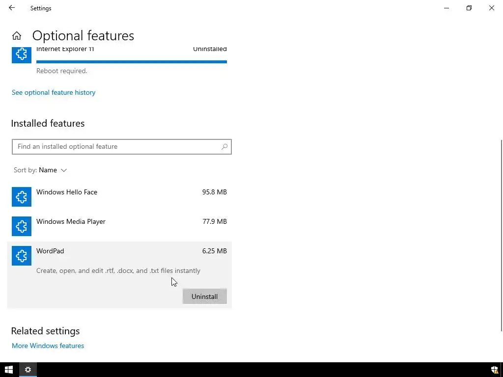Open the Sort by Name dropdown
Screen dimensions: 503x377
(x=53, y=170)
